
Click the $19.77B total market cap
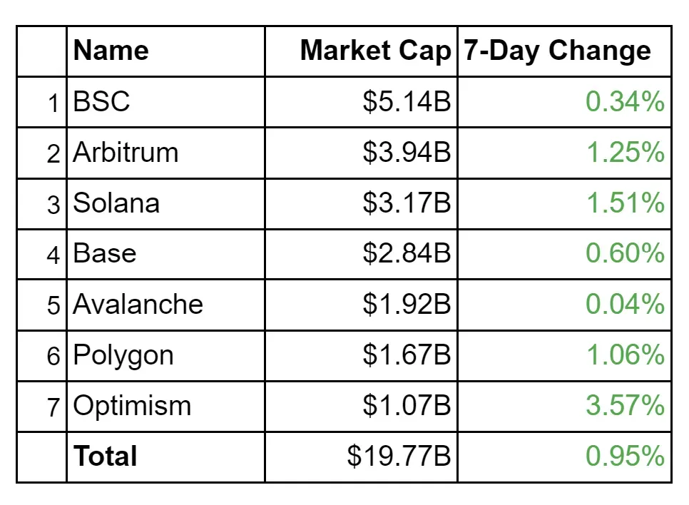pyautogui.click(x=399, y=456)
